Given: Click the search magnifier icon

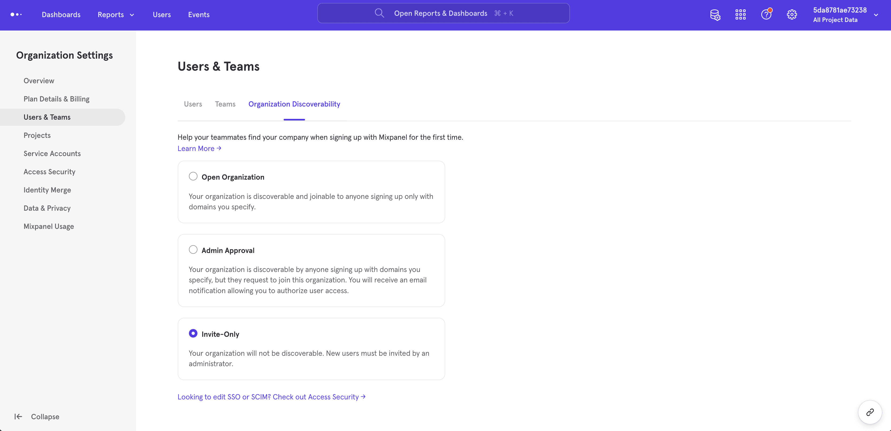Looking at the screenshot, I should click(379, 13).
